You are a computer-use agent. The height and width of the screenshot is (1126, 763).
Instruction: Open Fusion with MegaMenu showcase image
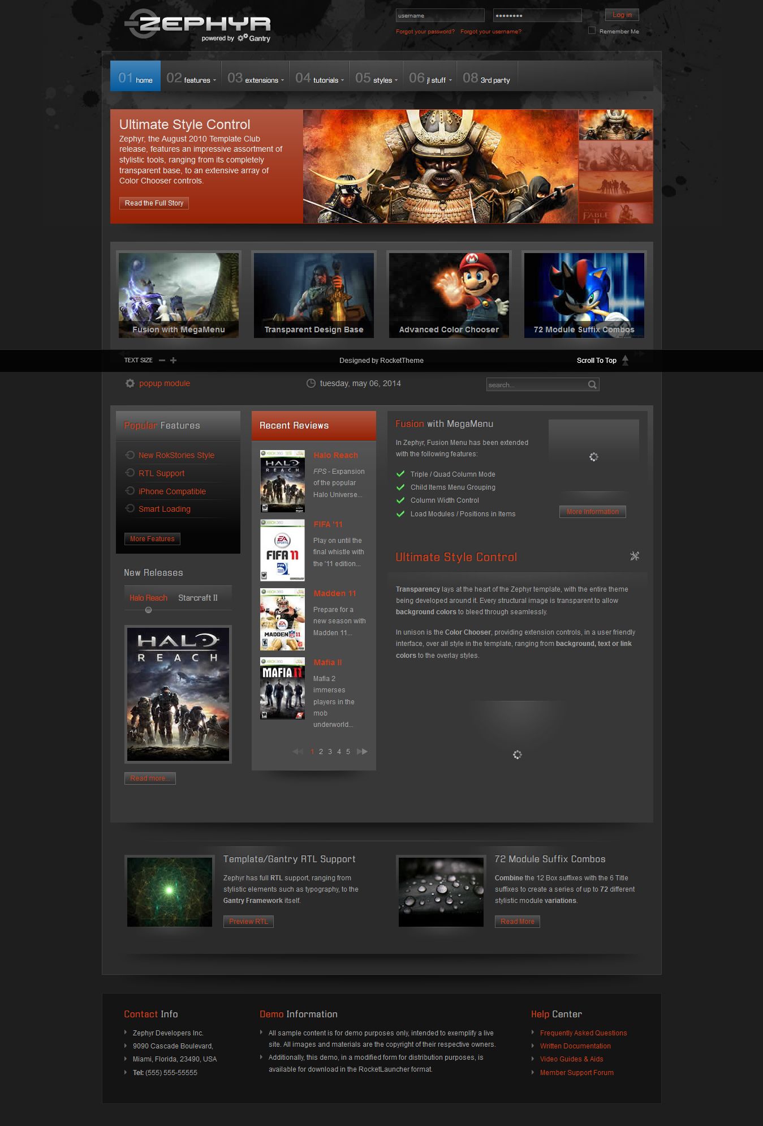[x=179, y=295]
